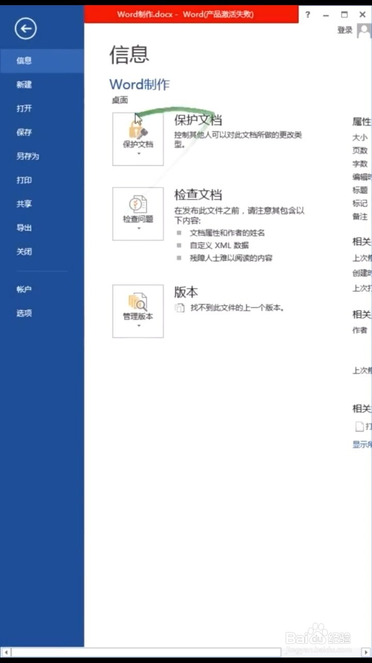Click the Word制作 document title
The height and width of the screenshot is (663, 372).
pos(139,84)
